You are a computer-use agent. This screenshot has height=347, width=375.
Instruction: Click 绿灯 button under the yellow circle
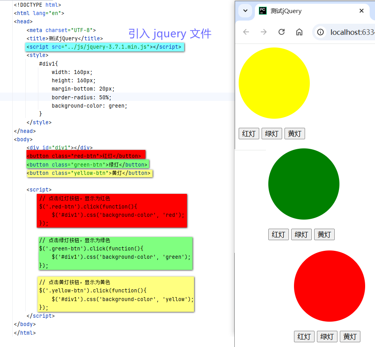pyautogui.click(x=272, y=133)
